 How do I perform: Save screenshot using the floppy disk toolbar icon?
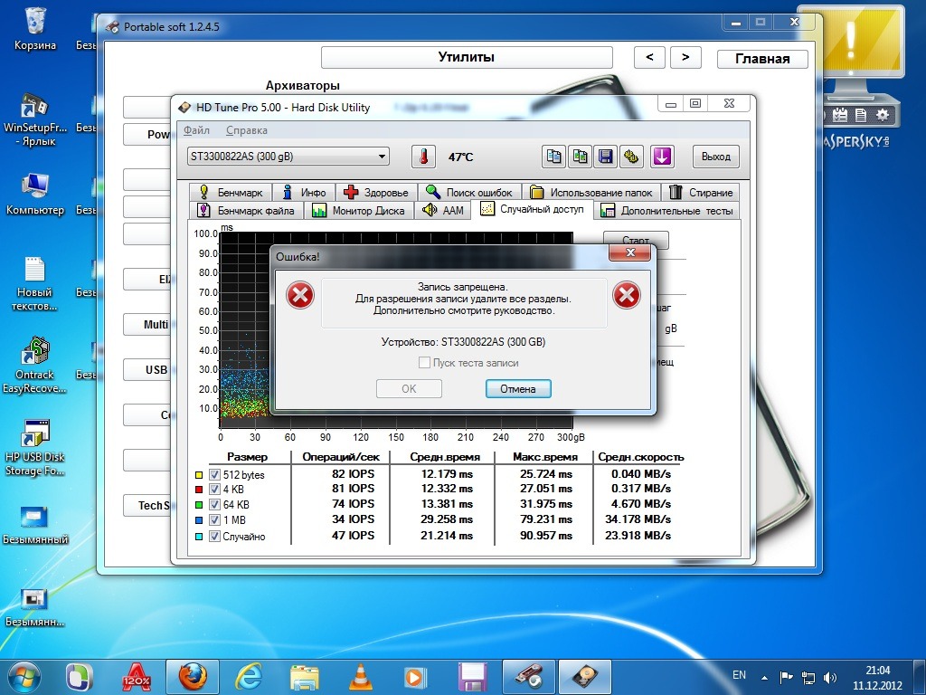pyautogui.click(x=605, y=157)
